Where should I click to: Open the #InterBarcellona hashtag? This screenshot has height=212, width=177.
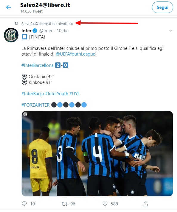[38, 65]
